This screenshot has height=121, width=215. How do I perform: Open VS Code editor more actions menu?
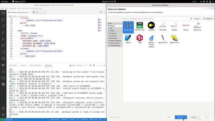(104, 12)
